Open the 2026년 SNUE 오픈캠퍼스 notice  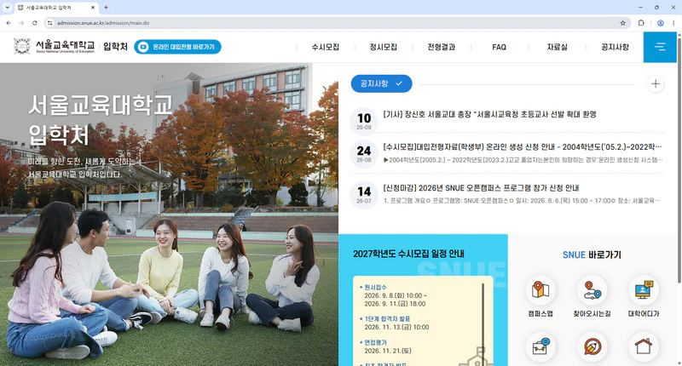tap(481, 188)
